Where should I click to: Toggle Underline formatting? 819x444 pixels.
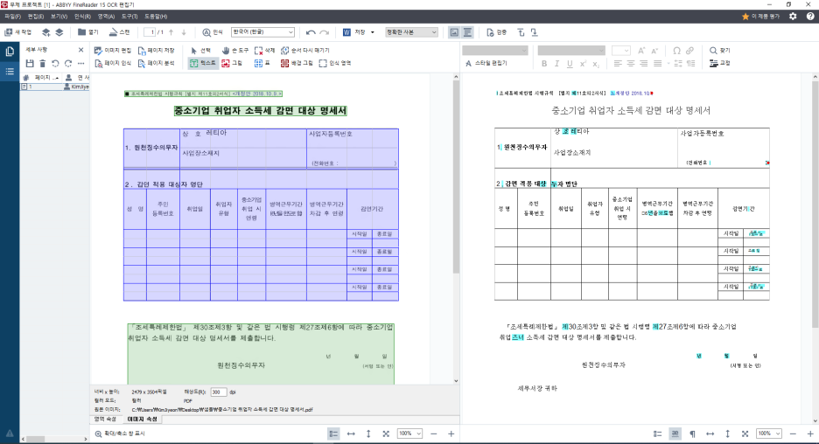click(570, 64)
